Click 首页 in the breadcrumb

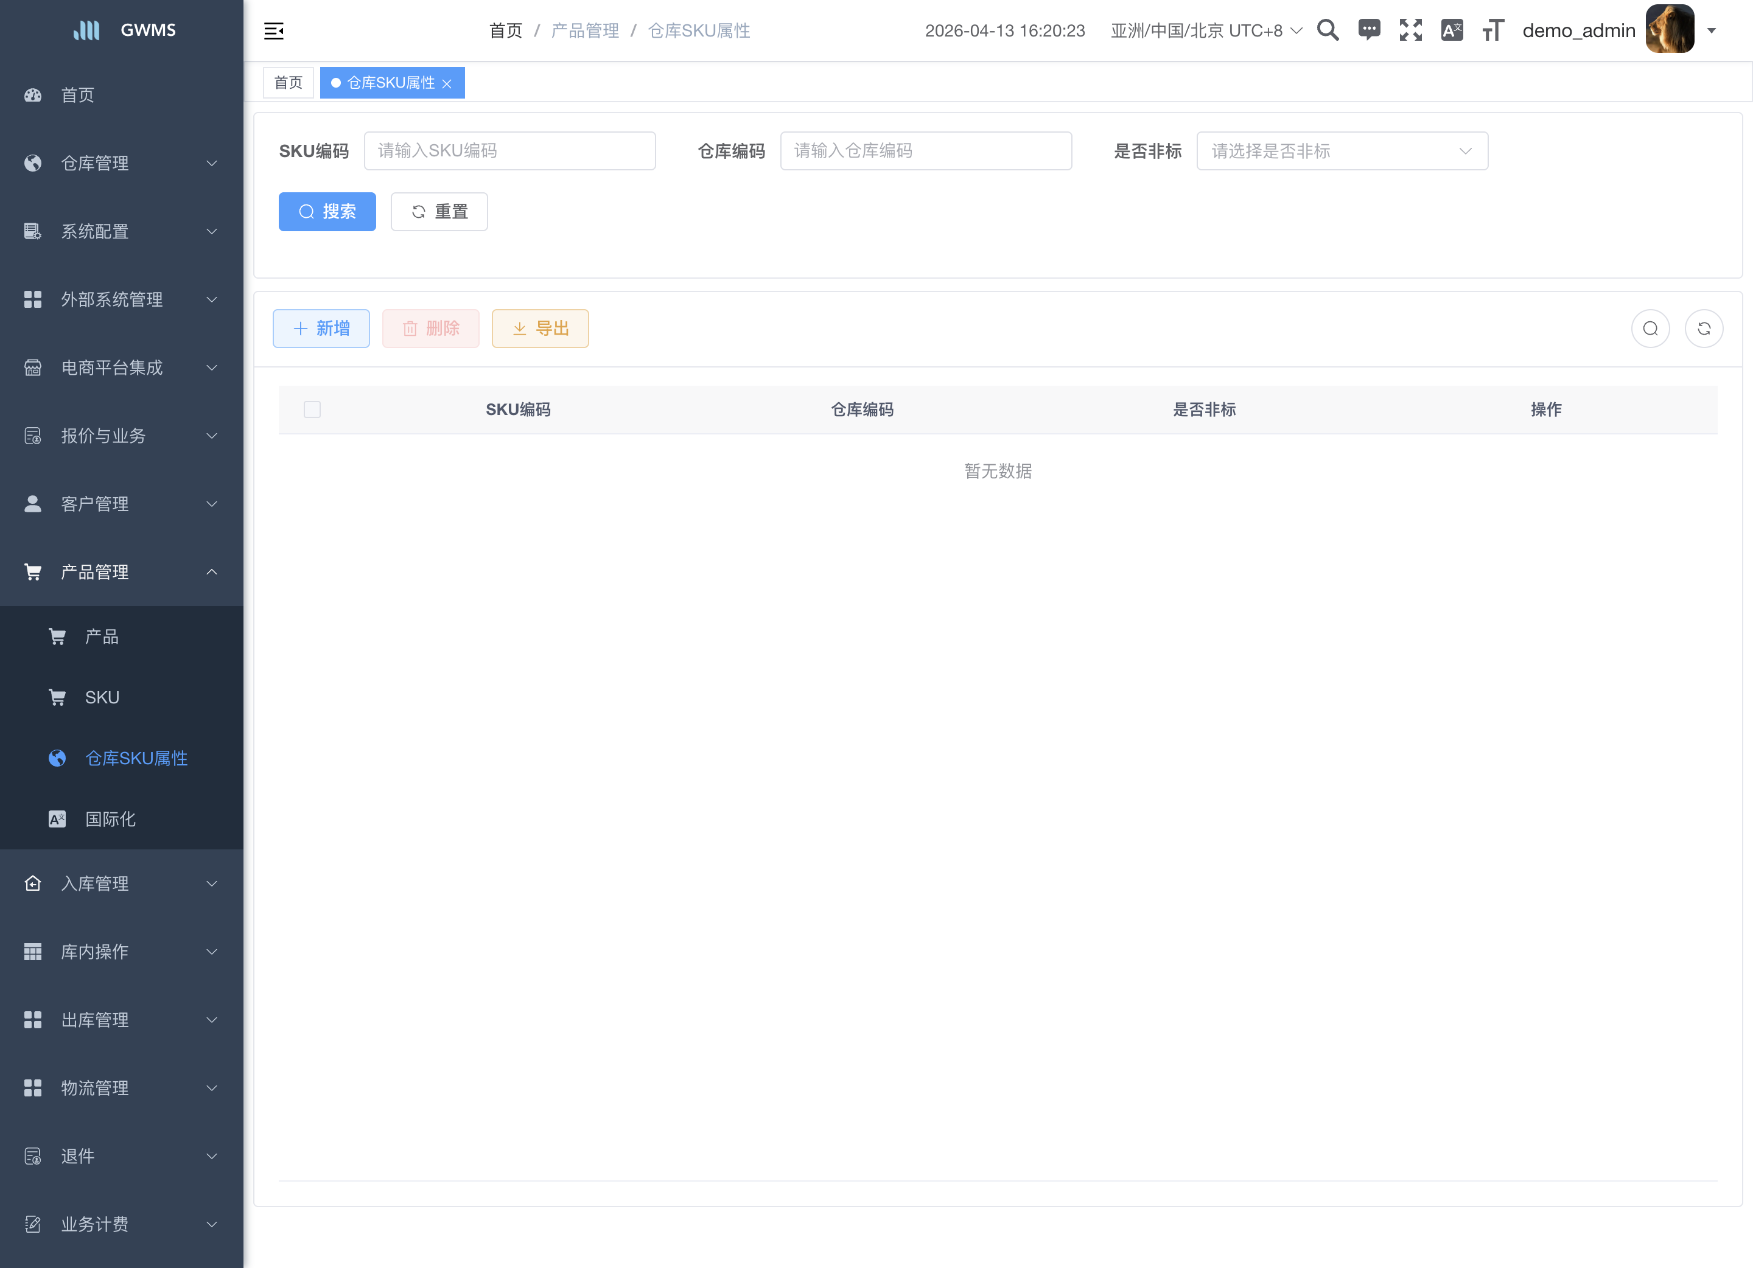[505, 31]
